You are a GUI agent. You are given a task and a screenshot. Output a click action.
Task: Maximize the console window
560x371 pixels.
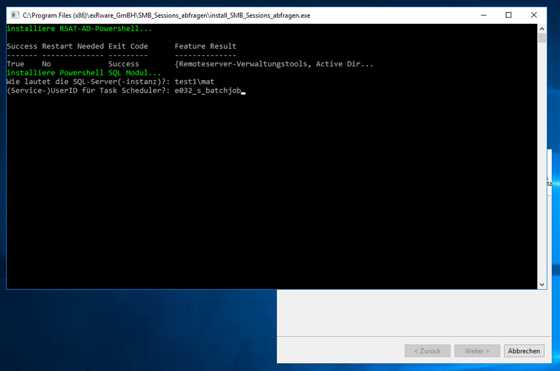pyautogui.click(x=508, y=15)
